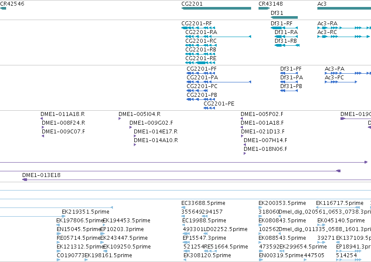Click EST RE51664.5prime
This screenshot has width=371, height=262.
point(210,251)
